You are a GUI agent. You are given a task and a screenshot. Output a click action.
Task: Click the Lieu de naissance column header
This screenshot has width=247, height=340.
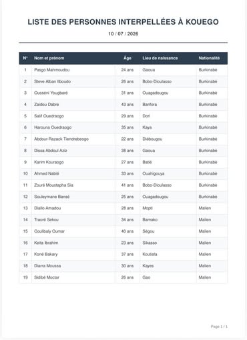click(x=160, y=58)
